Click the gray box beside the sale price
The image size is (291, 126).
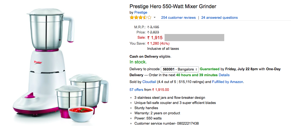pyautogui.click(x=194, y=38)
